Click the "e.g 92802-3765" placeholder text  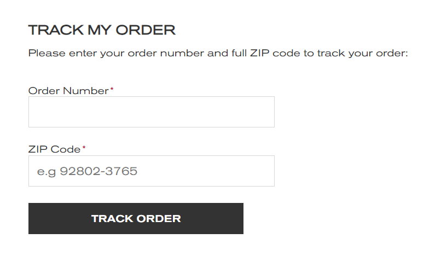click(x=87, y=171)
